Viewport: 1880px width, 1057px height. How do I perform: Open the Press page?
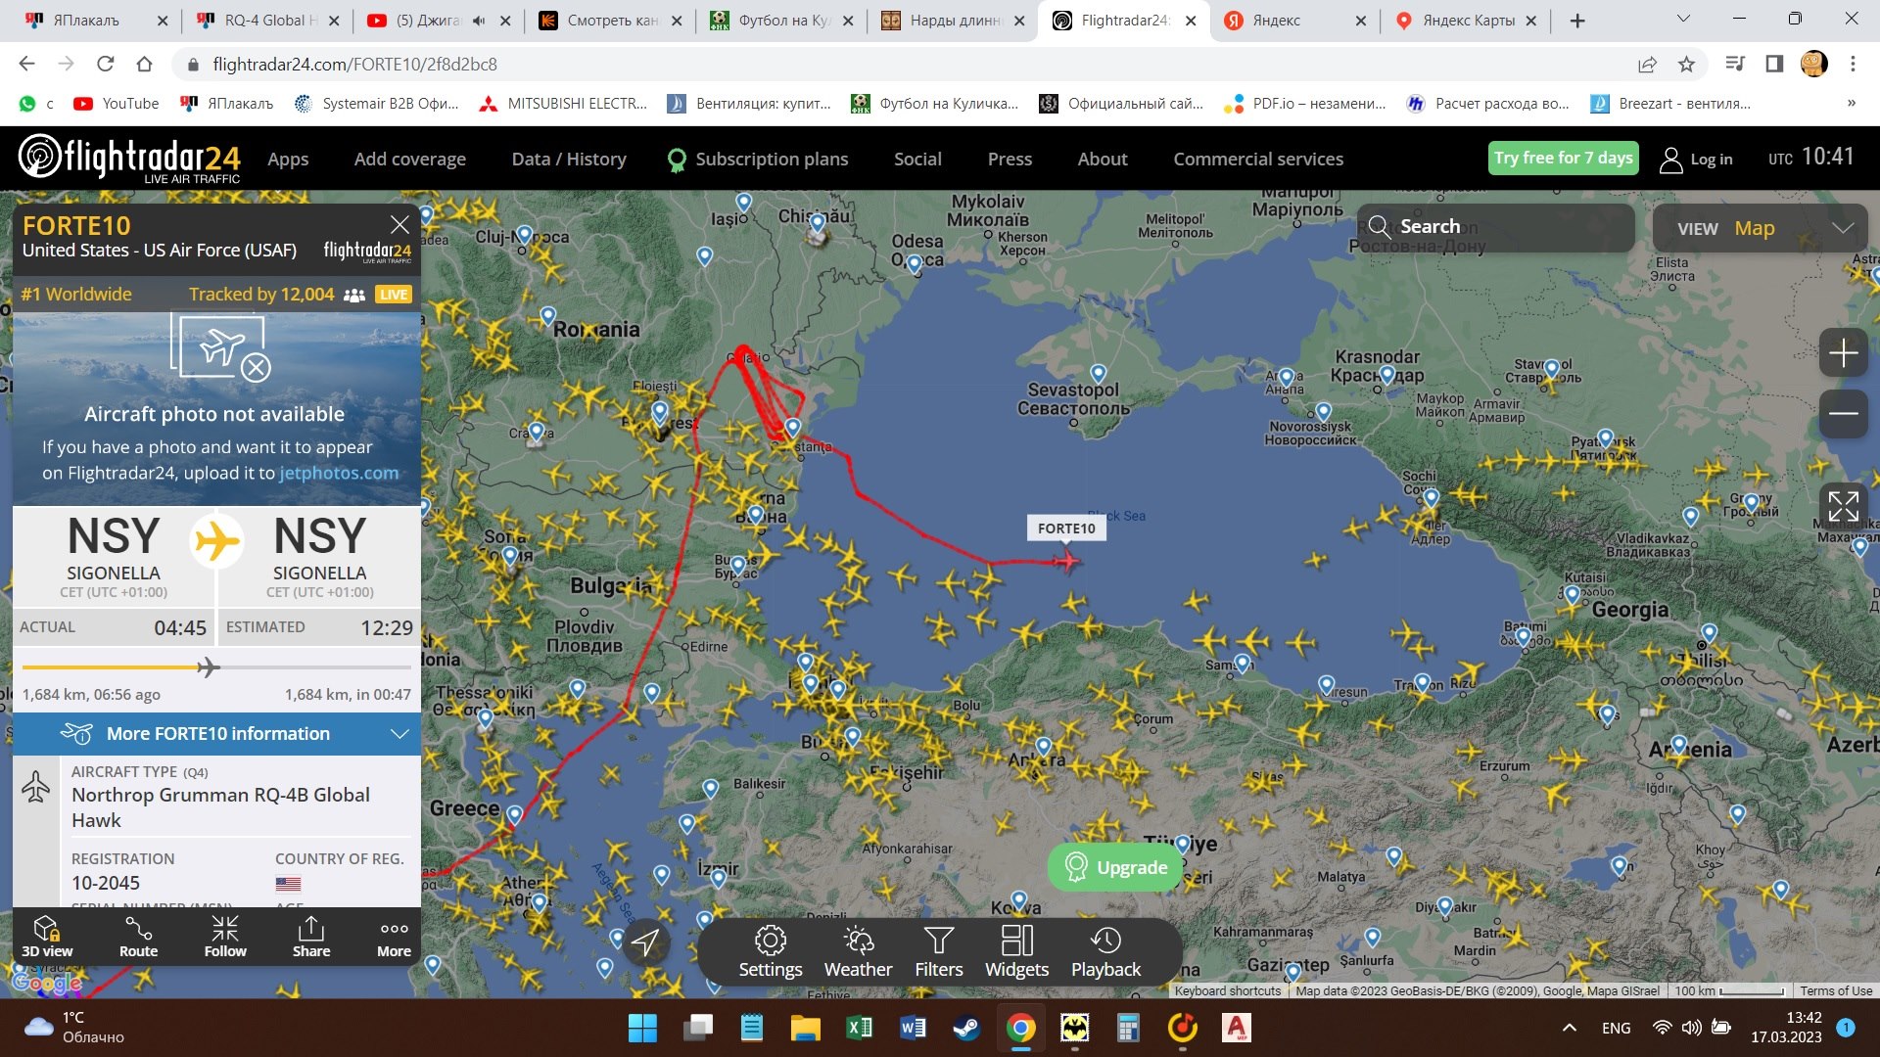[x=1010, y=160]
